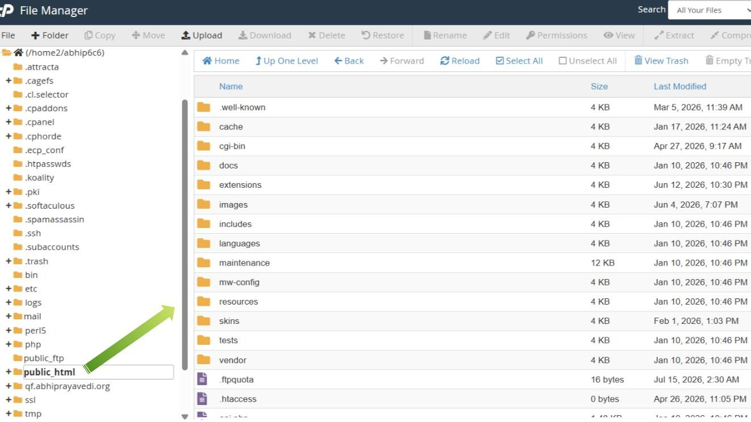
Task: Click the View toolbar button
Action: point(619,35)
